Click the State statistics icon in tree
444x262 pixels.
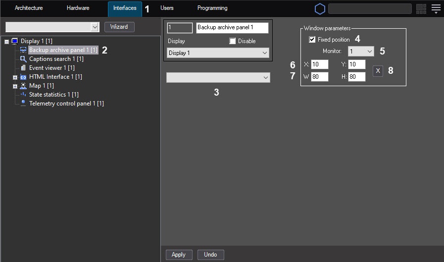click(23, 95)
